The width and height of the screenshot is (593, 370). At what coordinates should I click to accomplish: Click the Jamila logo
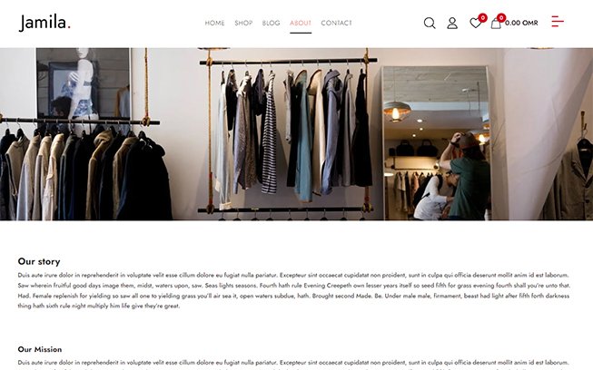(44, 23)
